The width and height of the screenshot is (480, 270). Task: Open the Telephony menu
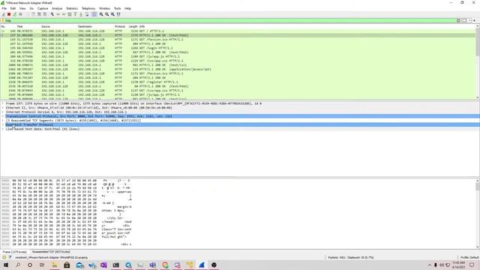[x=88, y=8]
